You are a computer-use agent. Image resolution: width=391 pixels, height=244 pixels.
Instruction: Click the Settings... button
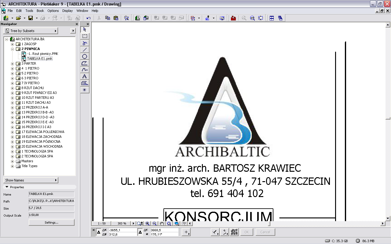(51, 223)
